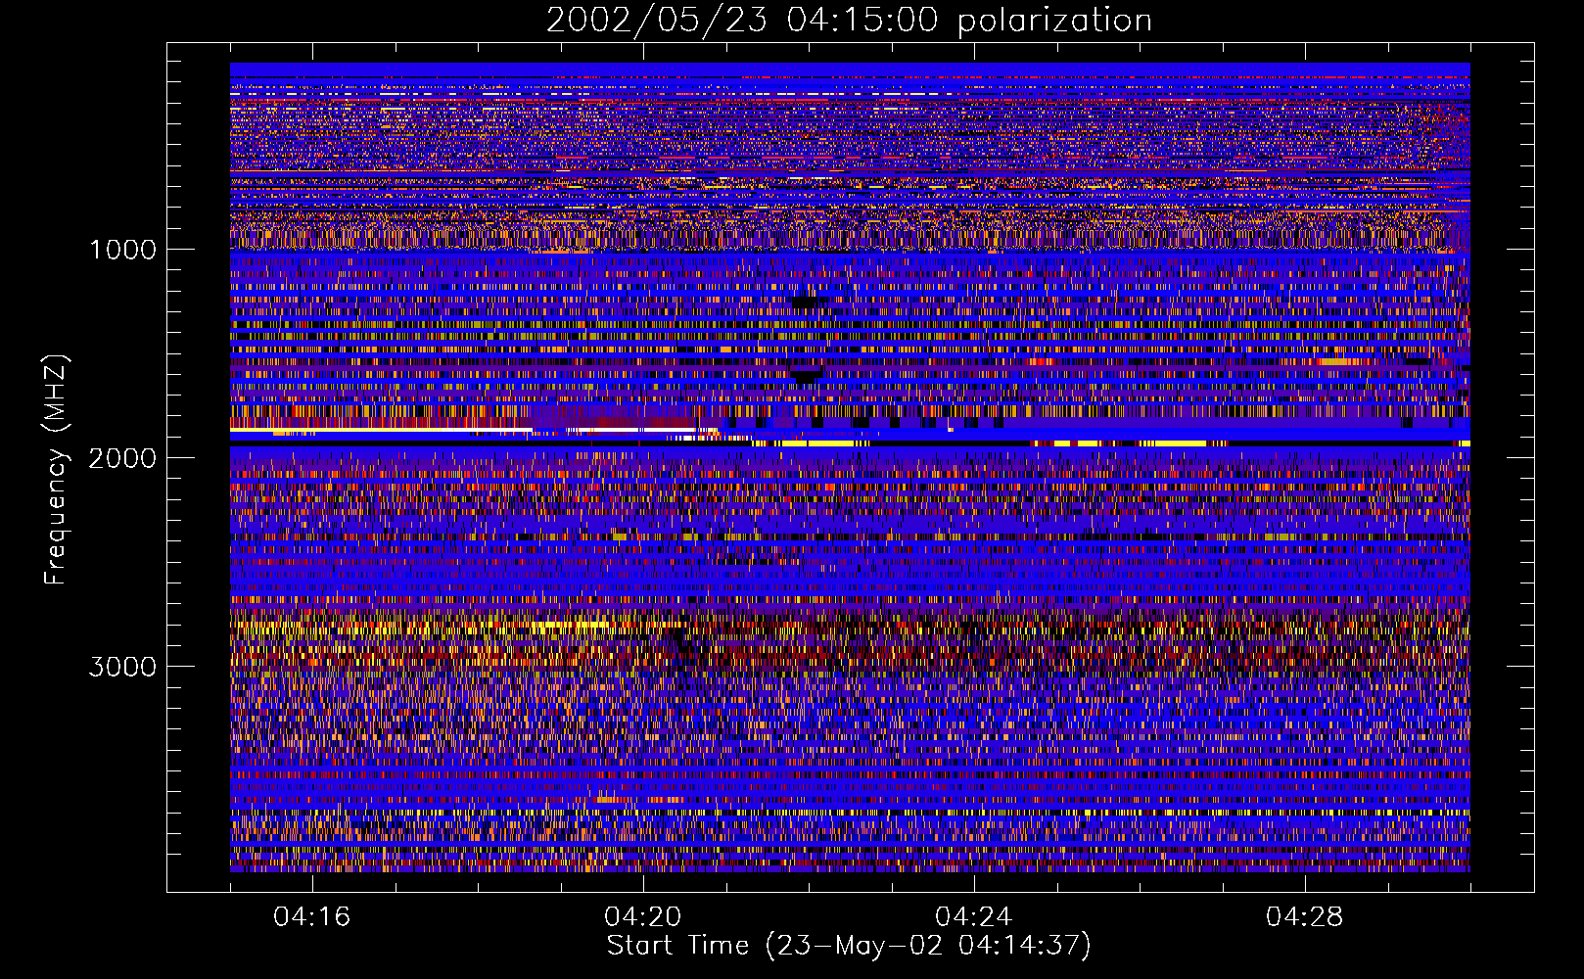Image resolution: width=1584 pixels, height=979 pixels.
Task: Click the 'Start Time (23-May-02 04:14:37)' label
Action: point(849,946)
